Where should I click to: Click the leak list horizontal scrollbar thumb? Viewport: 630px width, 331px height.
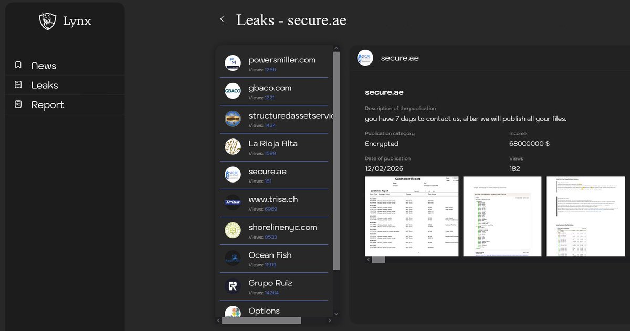[x=261, y=320]
